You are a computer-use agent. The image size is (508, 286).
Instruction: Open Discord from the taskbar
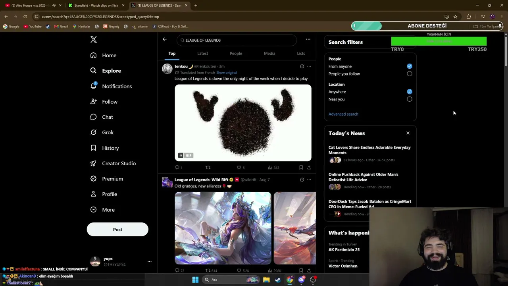(x=302, y=280)
